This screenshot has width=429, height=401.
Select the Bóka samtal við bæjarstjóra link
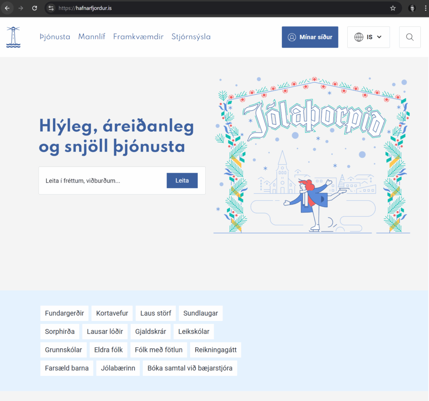tap(190, 368)
